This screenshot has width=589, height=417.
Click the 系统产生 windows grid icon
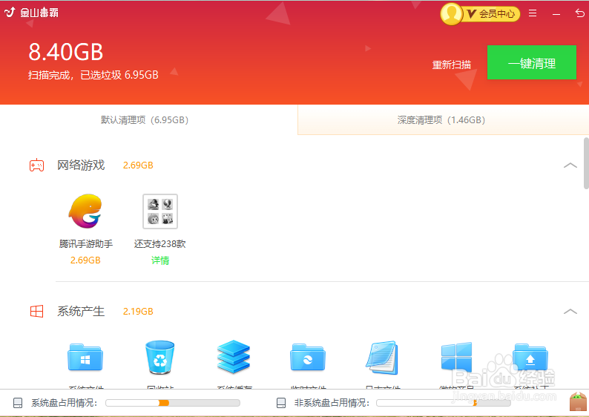point(37,311)
